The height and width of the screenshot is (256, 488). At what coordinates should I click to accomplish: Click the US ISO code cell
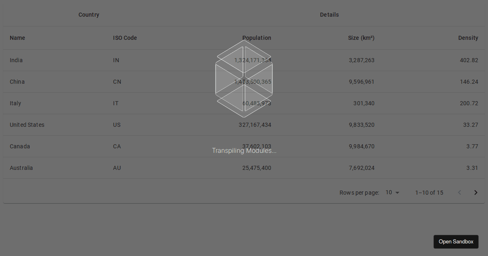coord(117,125)
